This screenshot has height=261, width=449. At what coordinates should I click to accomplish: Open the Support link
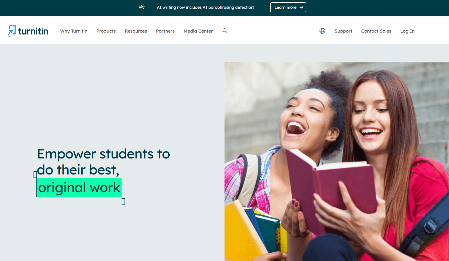coord(343,31)
